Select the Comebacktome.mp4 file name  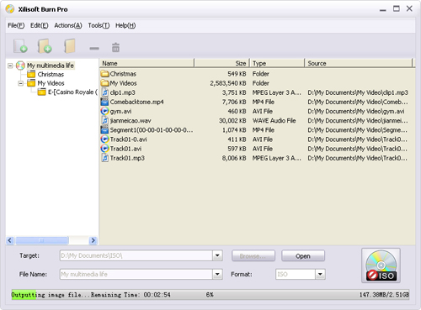(136, 102)
